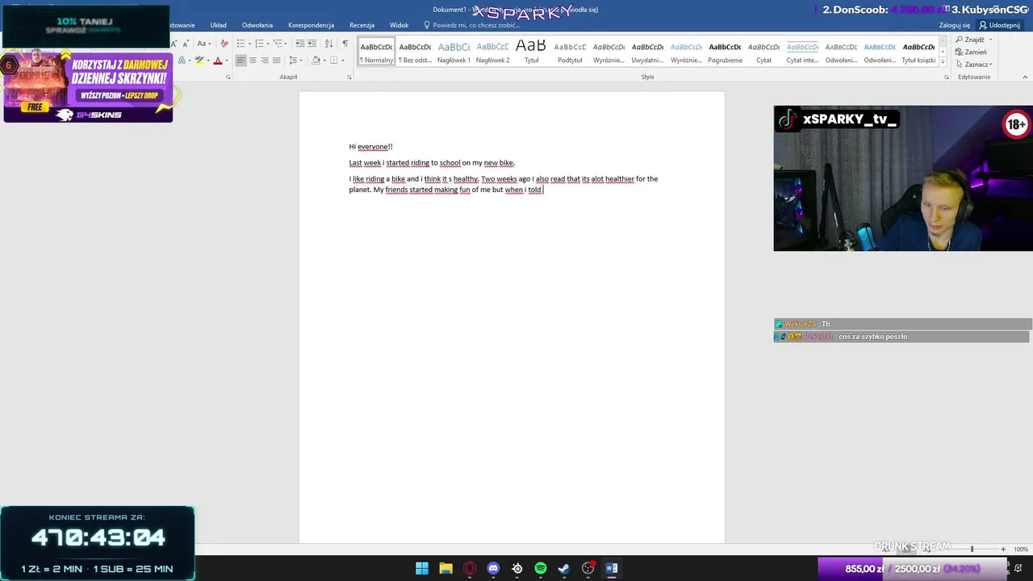Screen dimensions: 1033x581
Task: Apply the Tytuł książki style
Action: click(918, 52)
